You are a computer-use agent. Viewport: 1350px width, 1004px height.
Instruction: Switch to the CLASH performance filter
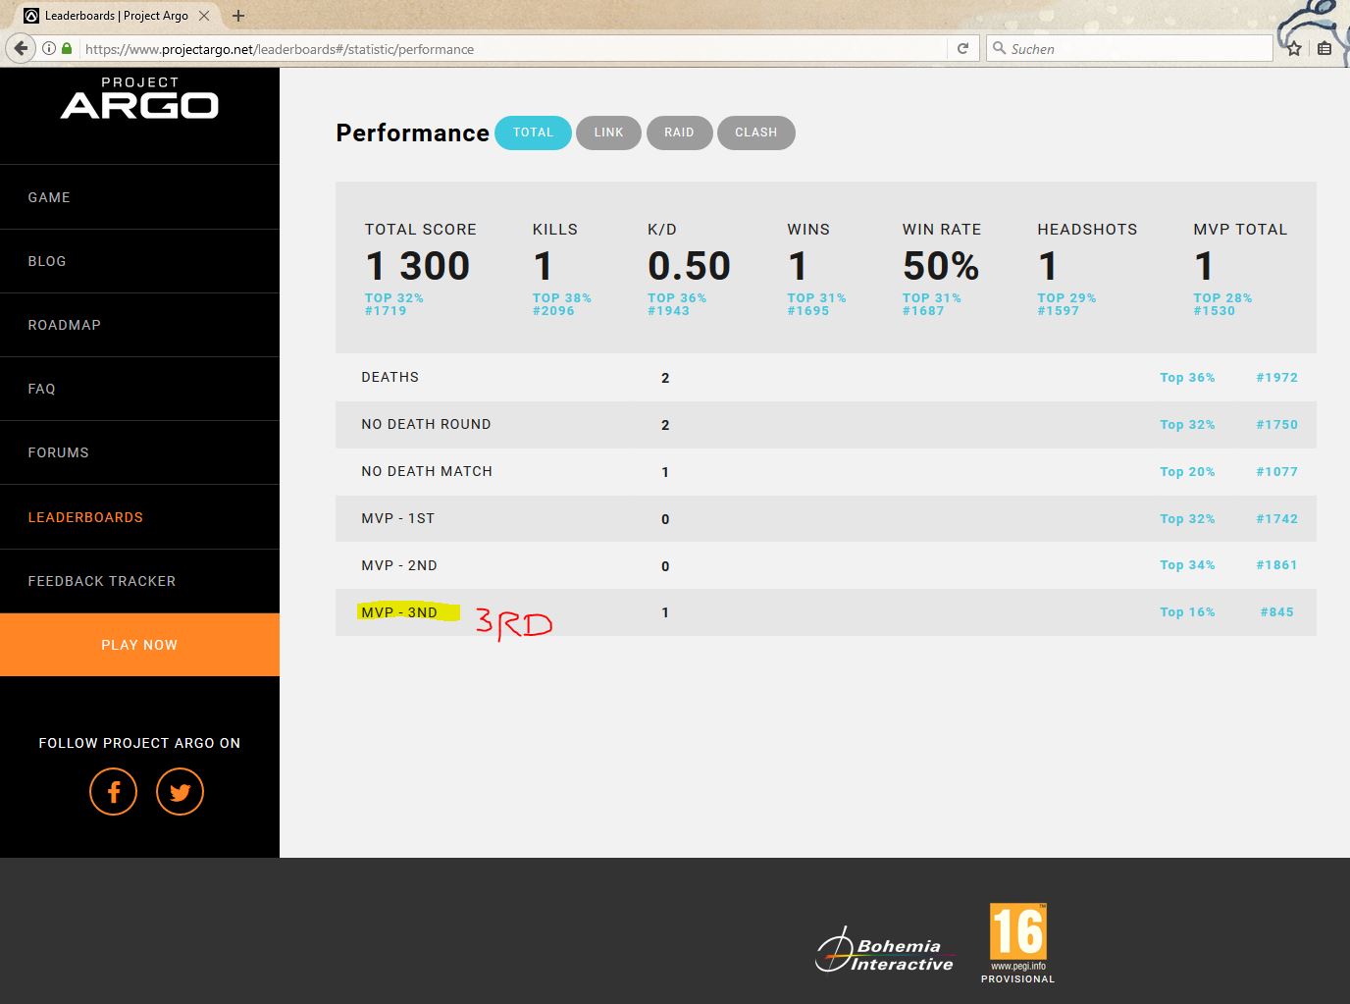(x=755, y=132)
